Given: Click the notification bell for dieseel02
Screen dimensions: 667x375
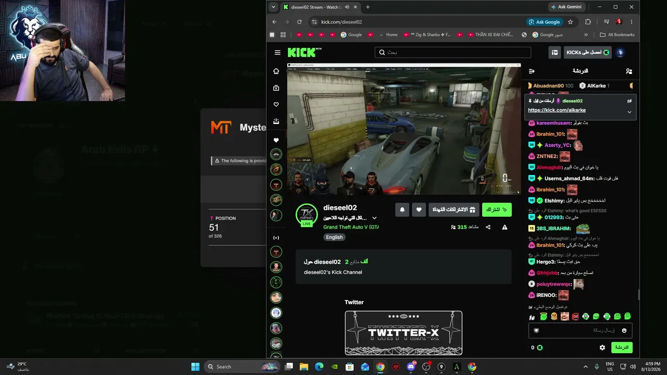Looking at the screenshot, I should tap(402, 209).
